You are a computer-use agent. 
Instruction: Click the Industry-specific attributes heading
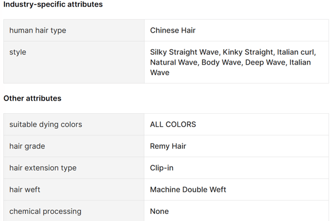point(53,4)
